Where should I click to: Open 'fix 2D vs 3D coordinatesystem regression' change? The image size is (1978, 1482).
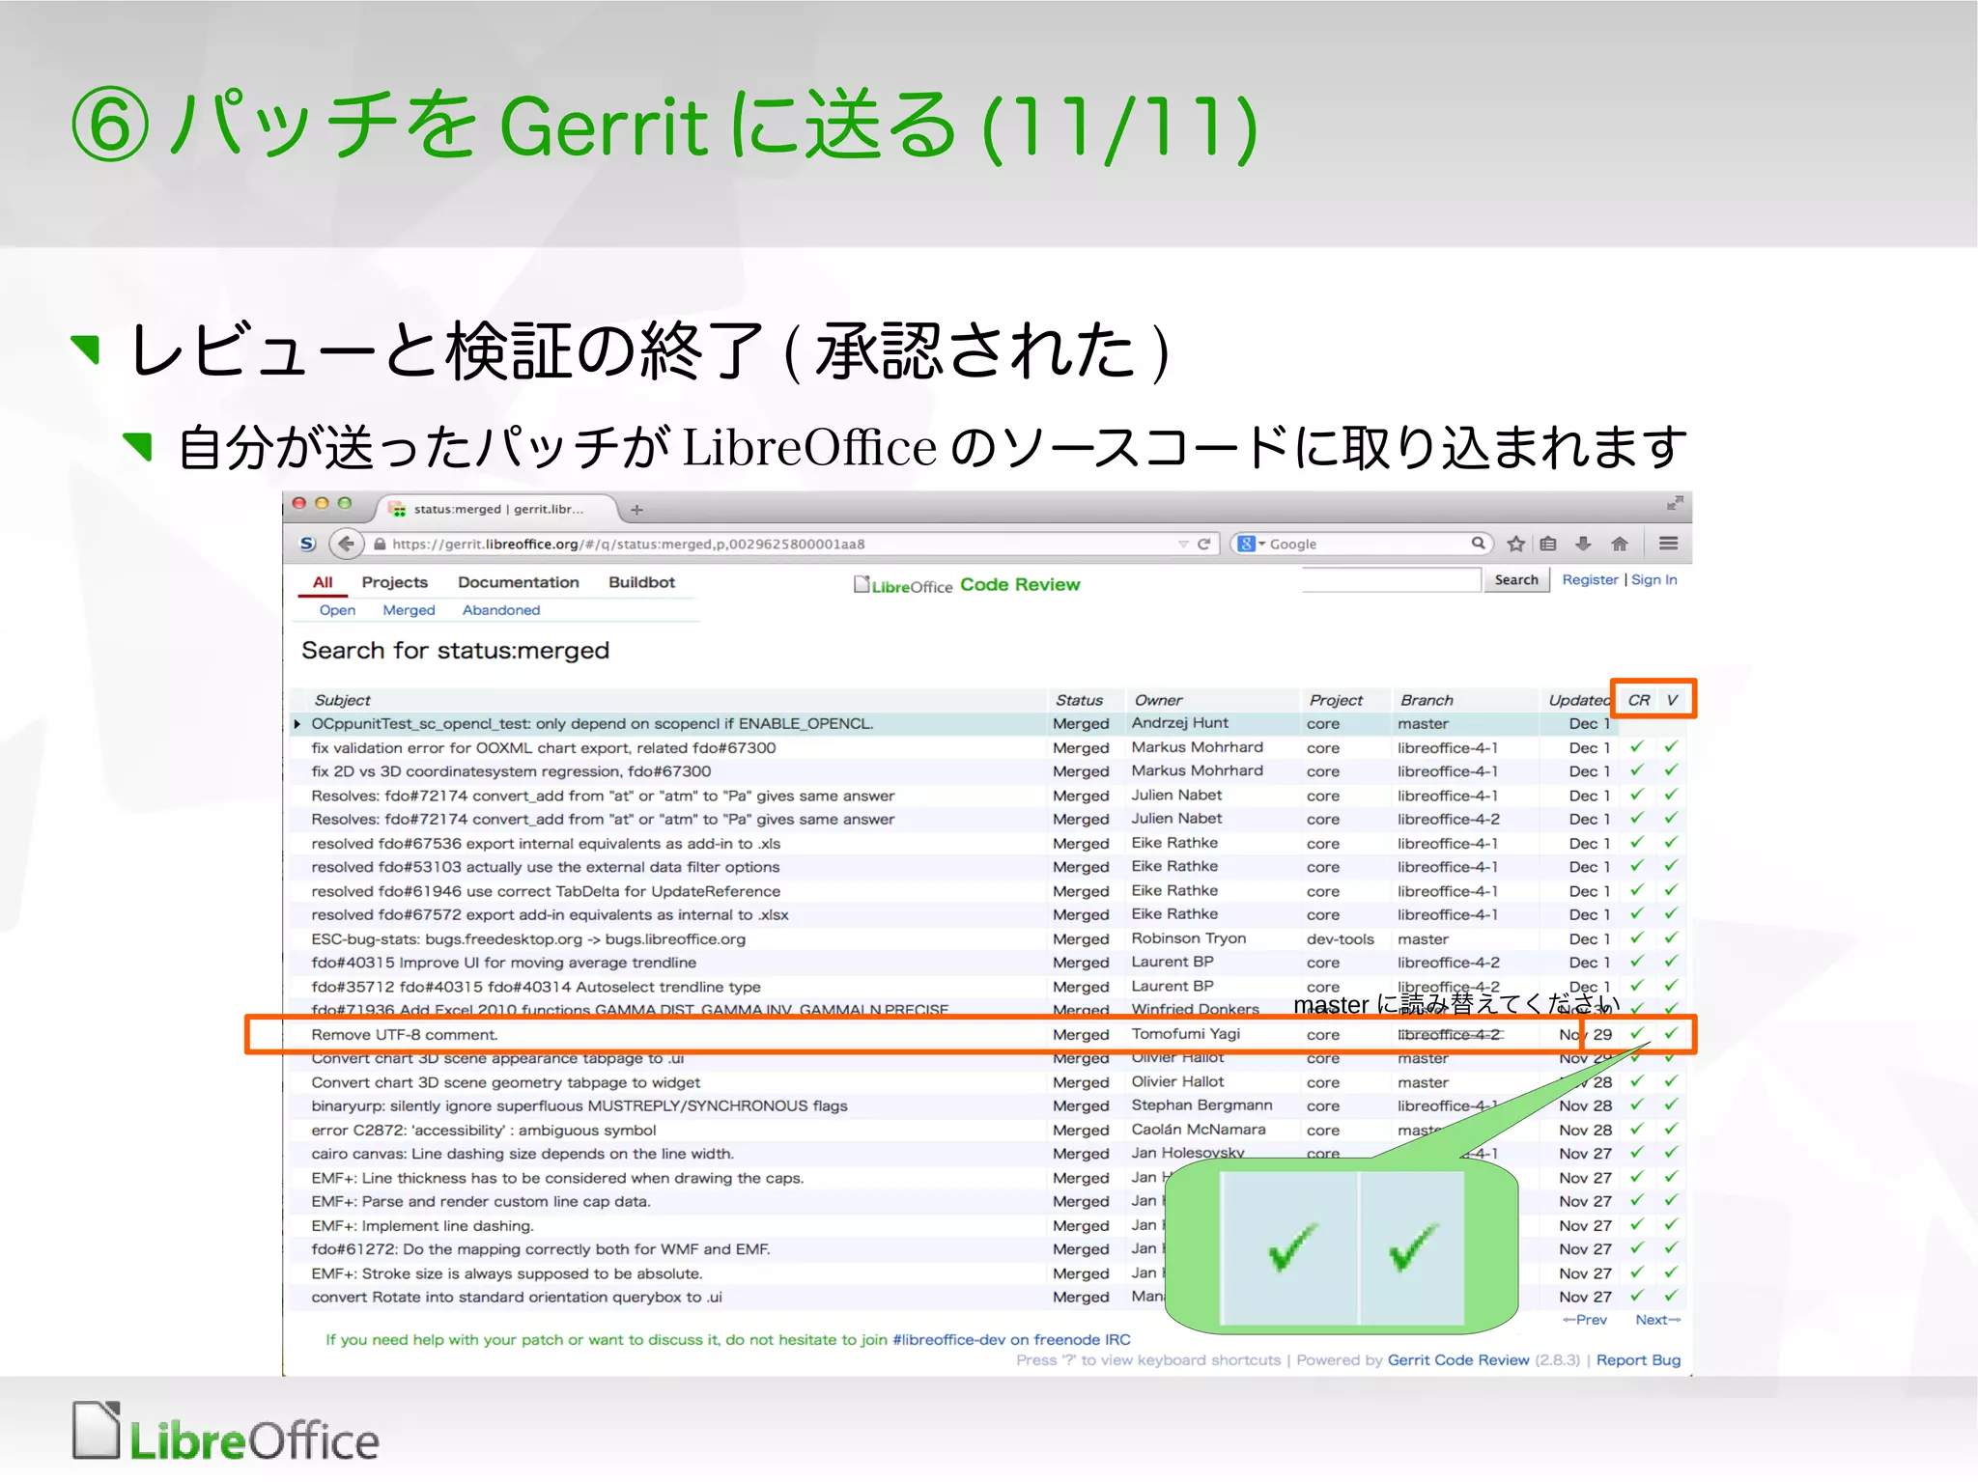click(x=511, y=771)
